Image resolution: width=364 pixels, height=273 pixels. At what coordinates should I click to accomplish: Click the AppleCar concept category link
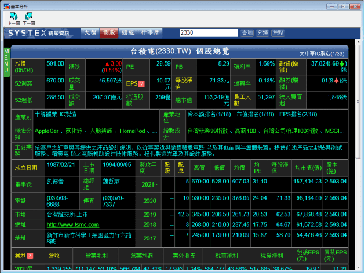[x=48, y=131]
